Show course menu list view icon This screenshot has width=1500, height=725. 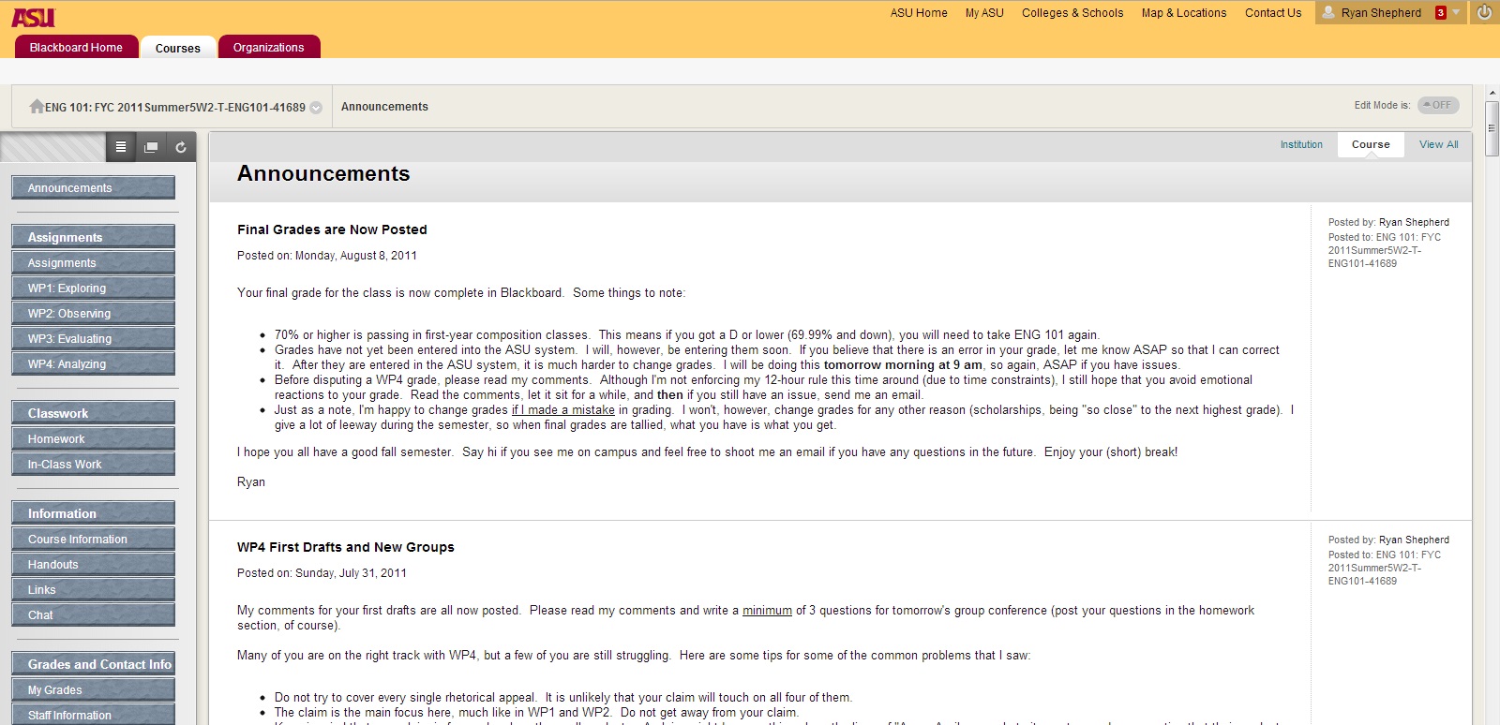tap(120, 147)
